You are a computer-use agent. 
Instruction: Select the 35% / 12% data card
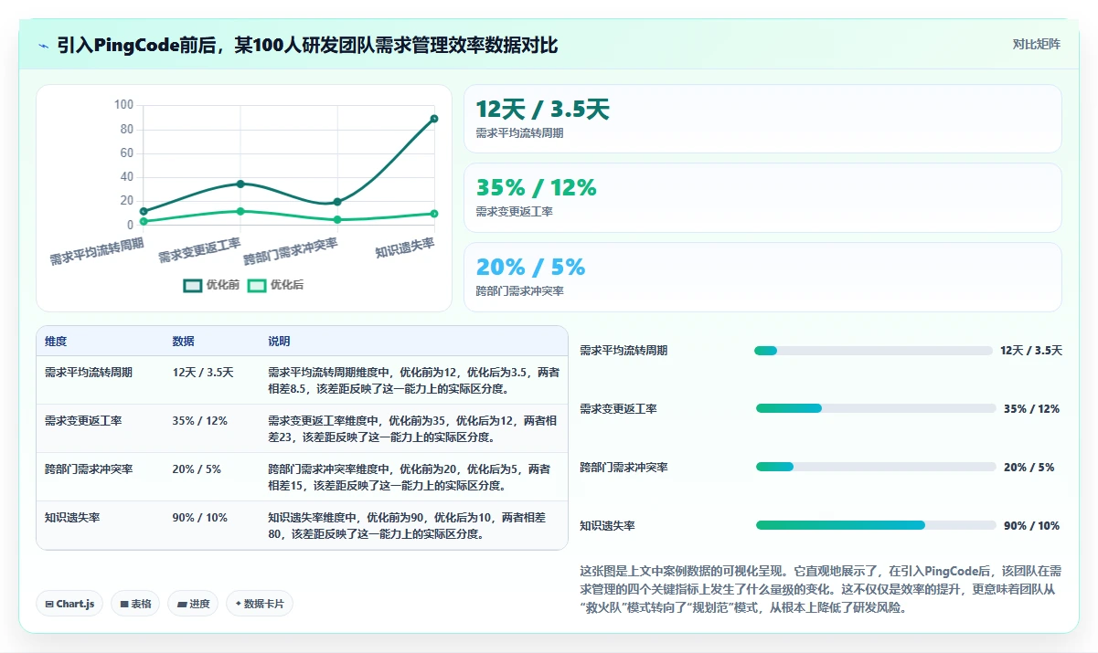pos(762,197)
